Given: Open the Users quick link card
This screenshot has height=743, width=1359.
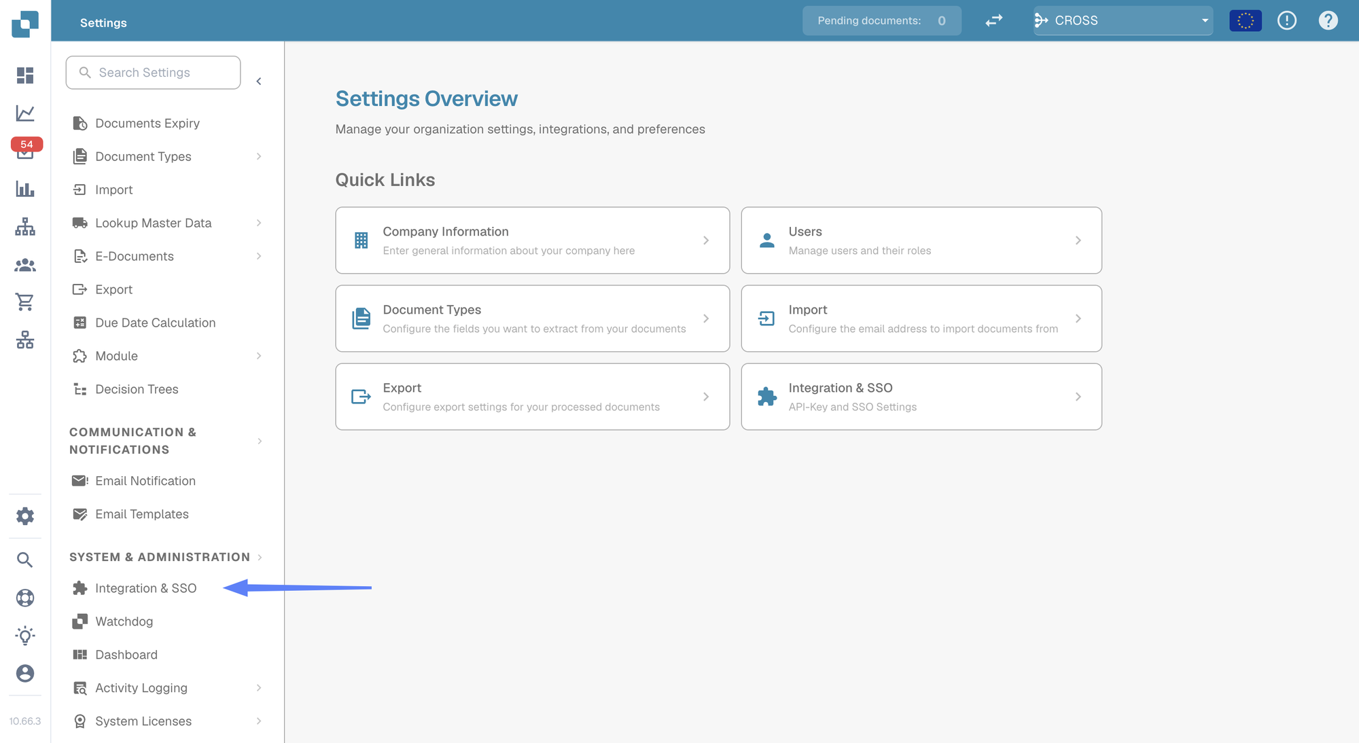Looking at the screenshot, I should click(921, 240).
